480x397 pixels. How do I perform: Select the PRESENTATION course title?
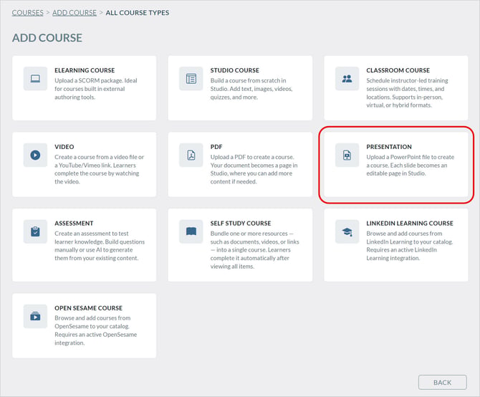389,147
